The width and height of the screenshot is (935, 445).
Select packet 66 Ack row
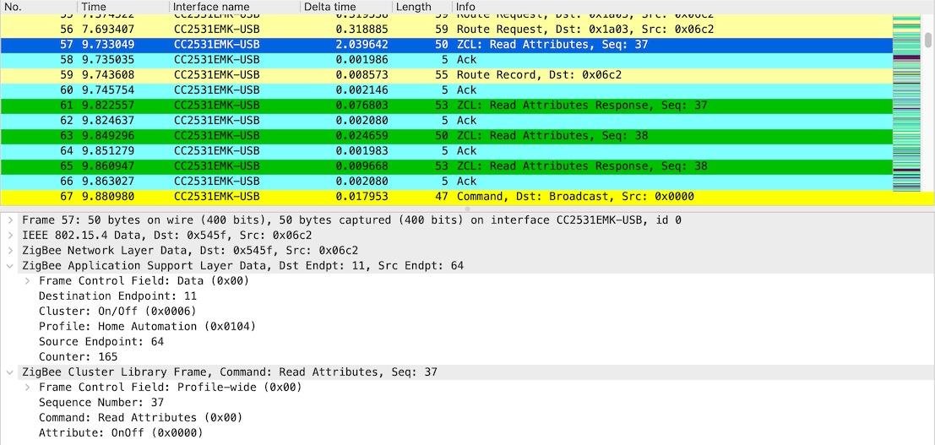click(x=446, y=182)
